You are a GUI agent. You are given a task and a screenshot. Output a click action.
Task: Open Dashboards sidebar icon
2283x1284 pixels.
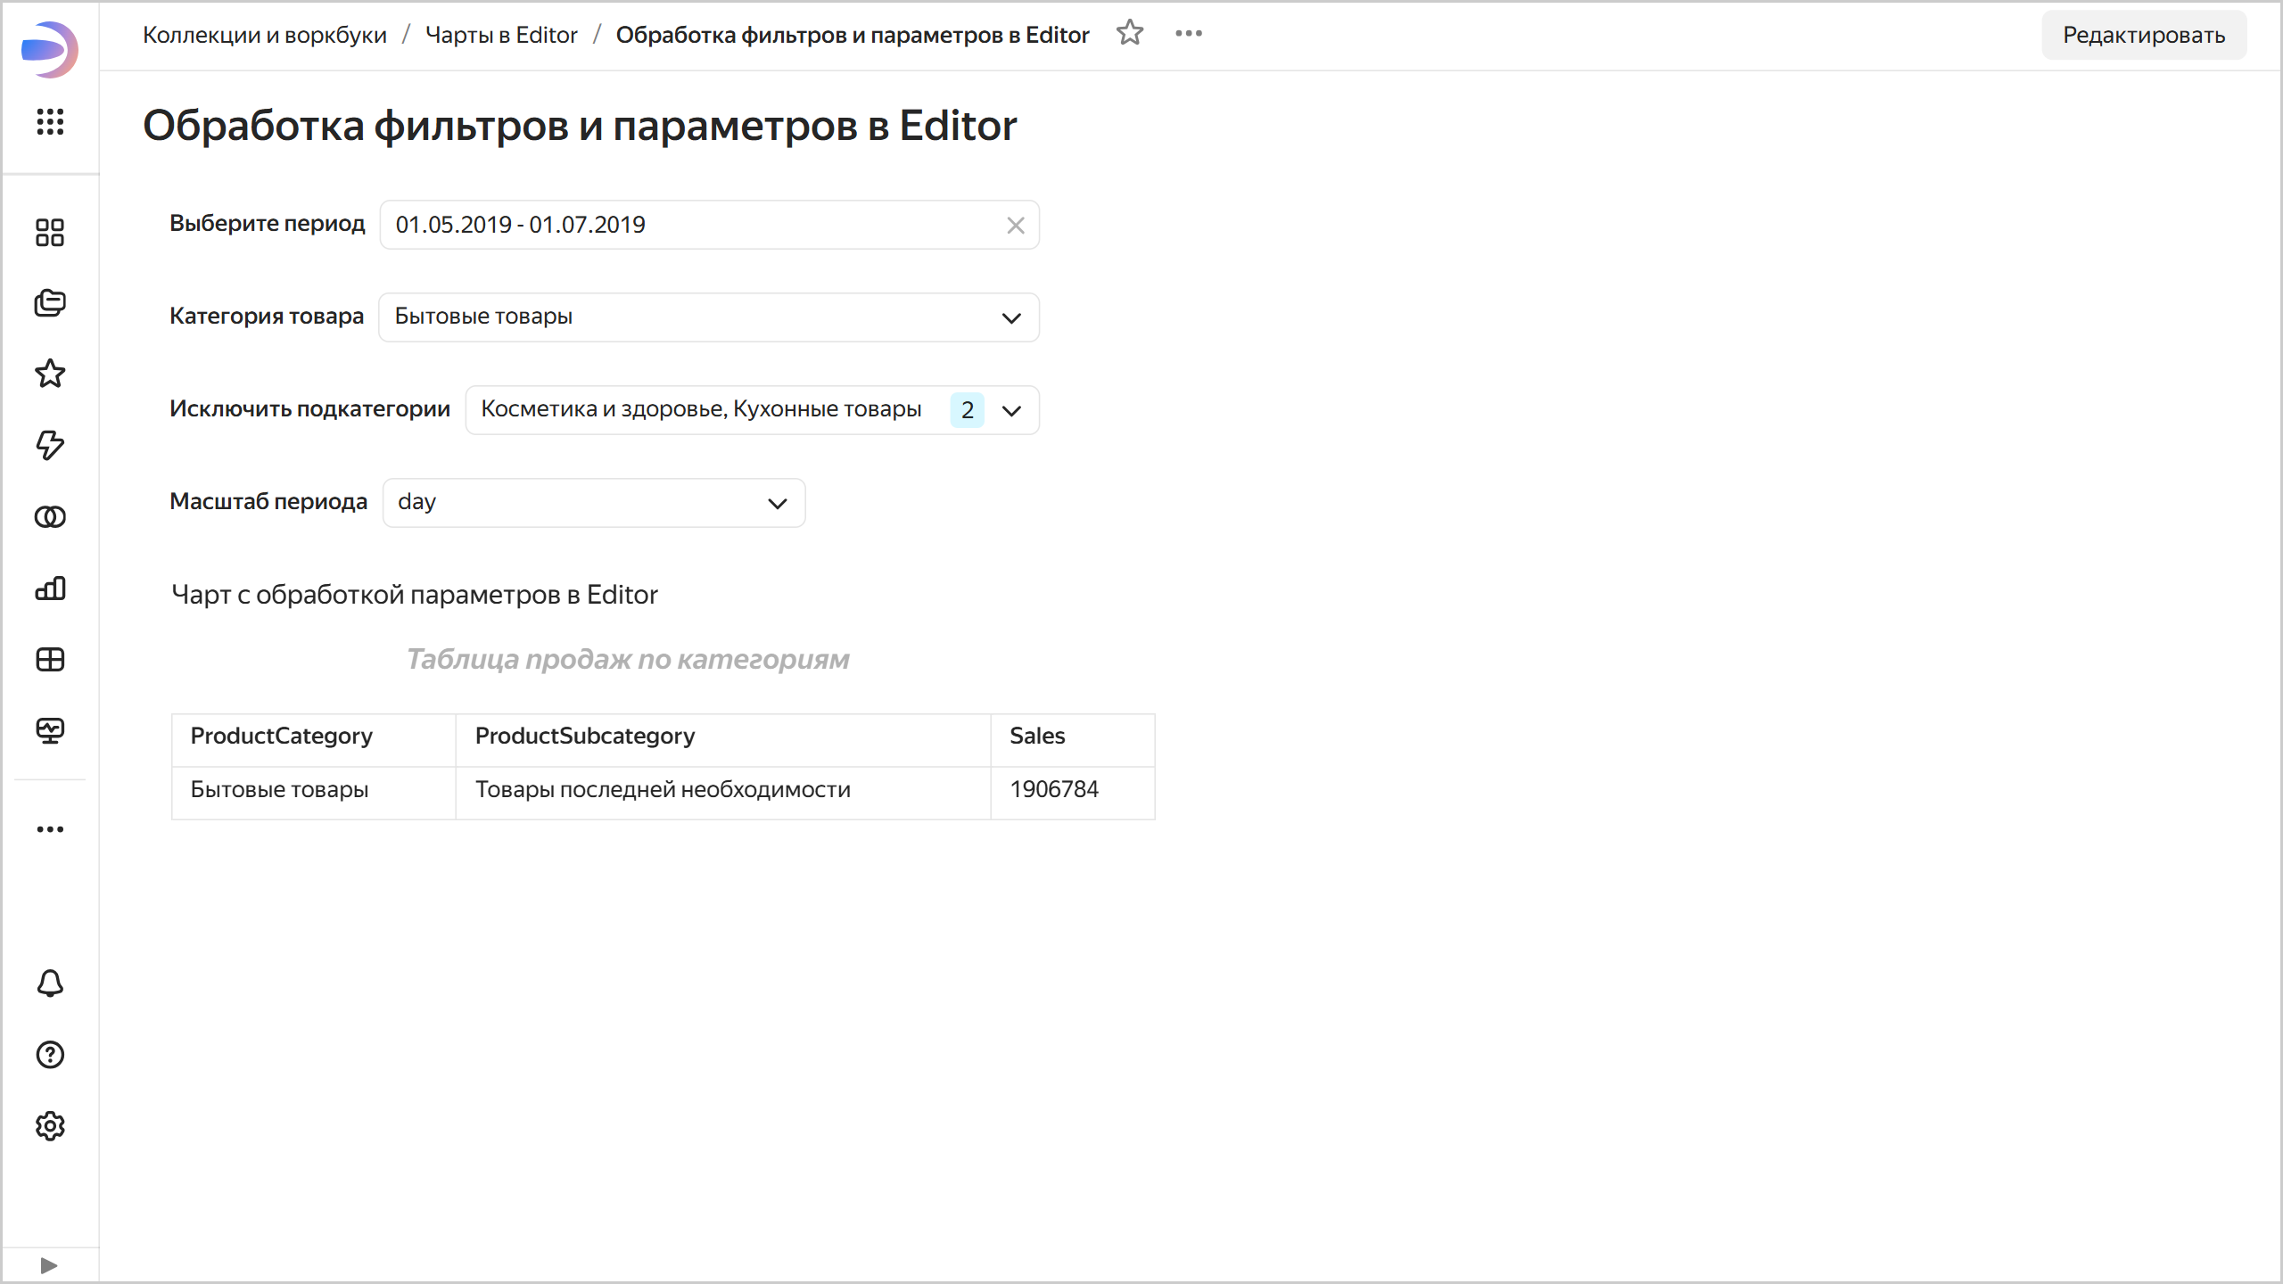[x=50, y=660]
